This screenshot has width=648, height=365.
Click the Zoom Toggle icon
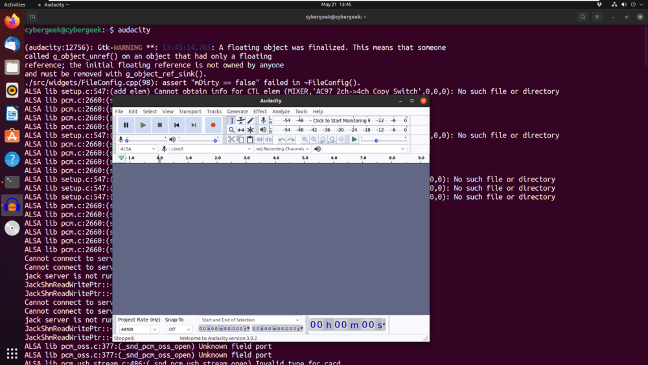341,140
